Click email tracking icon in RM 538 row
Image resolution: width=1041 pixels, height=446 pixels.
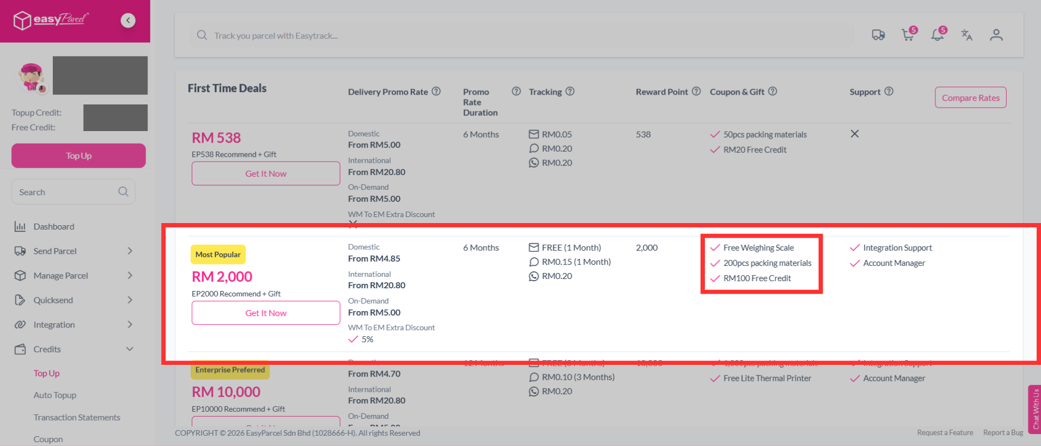pos(534,134)
